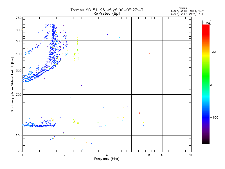The image size is (225, 169).
Task: Click the y-axis tick label '600'
Action: [19, 30]
